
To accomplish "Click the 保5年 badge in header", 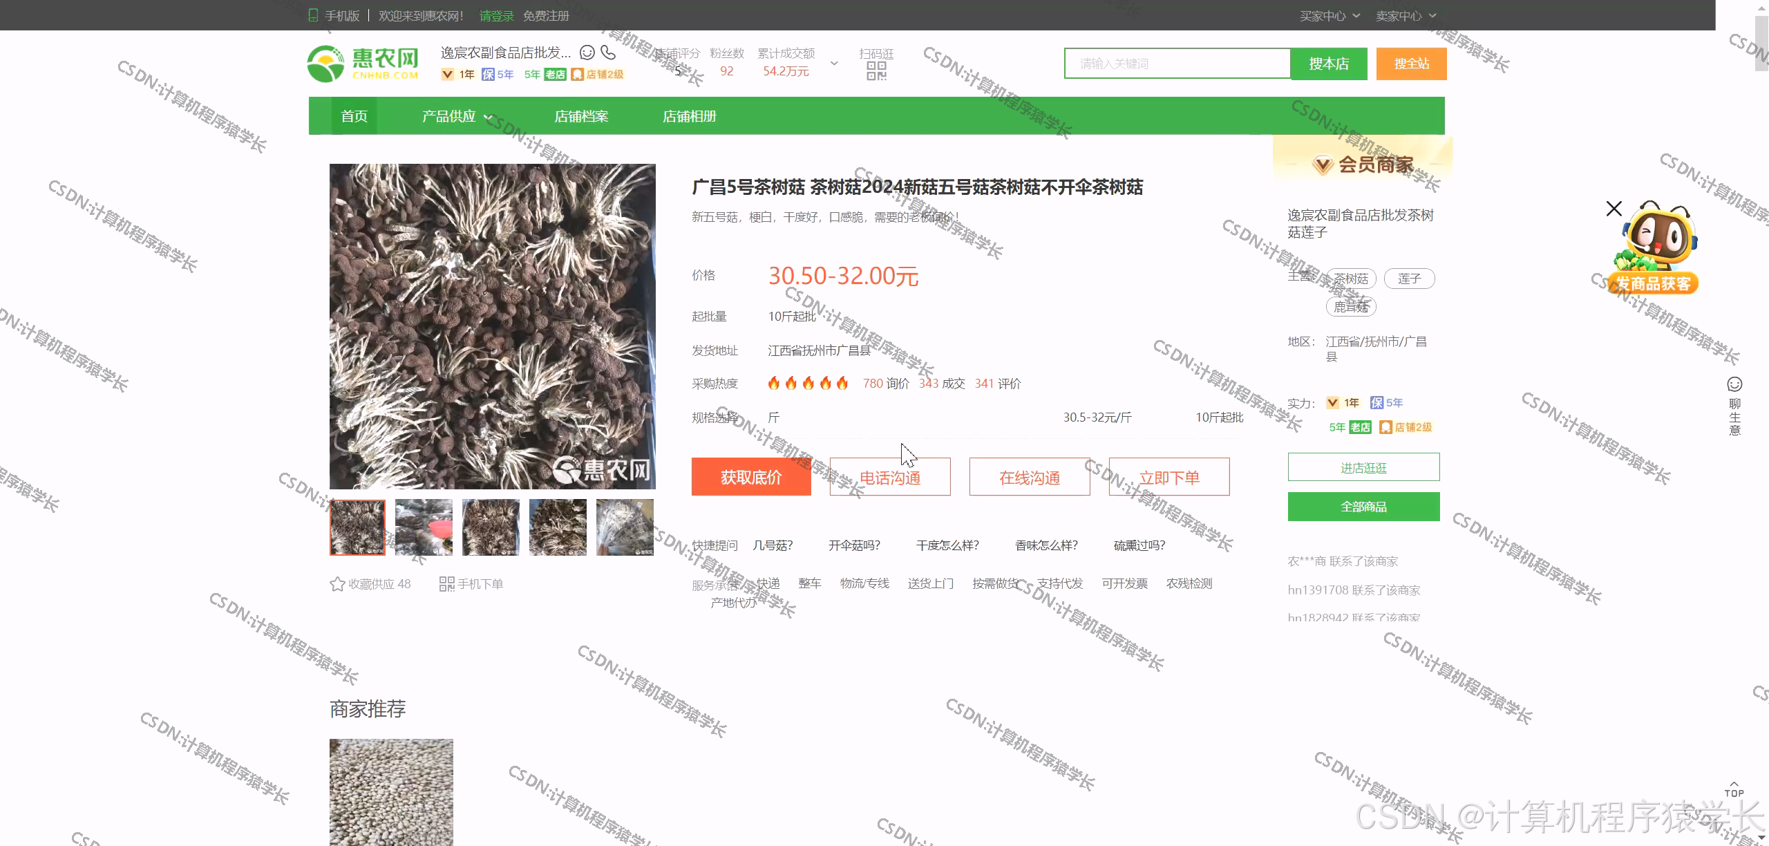I will (498, 74).
